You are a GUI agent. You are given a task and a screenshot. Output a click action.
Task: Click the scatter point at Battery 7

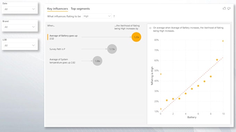(204, 81)
